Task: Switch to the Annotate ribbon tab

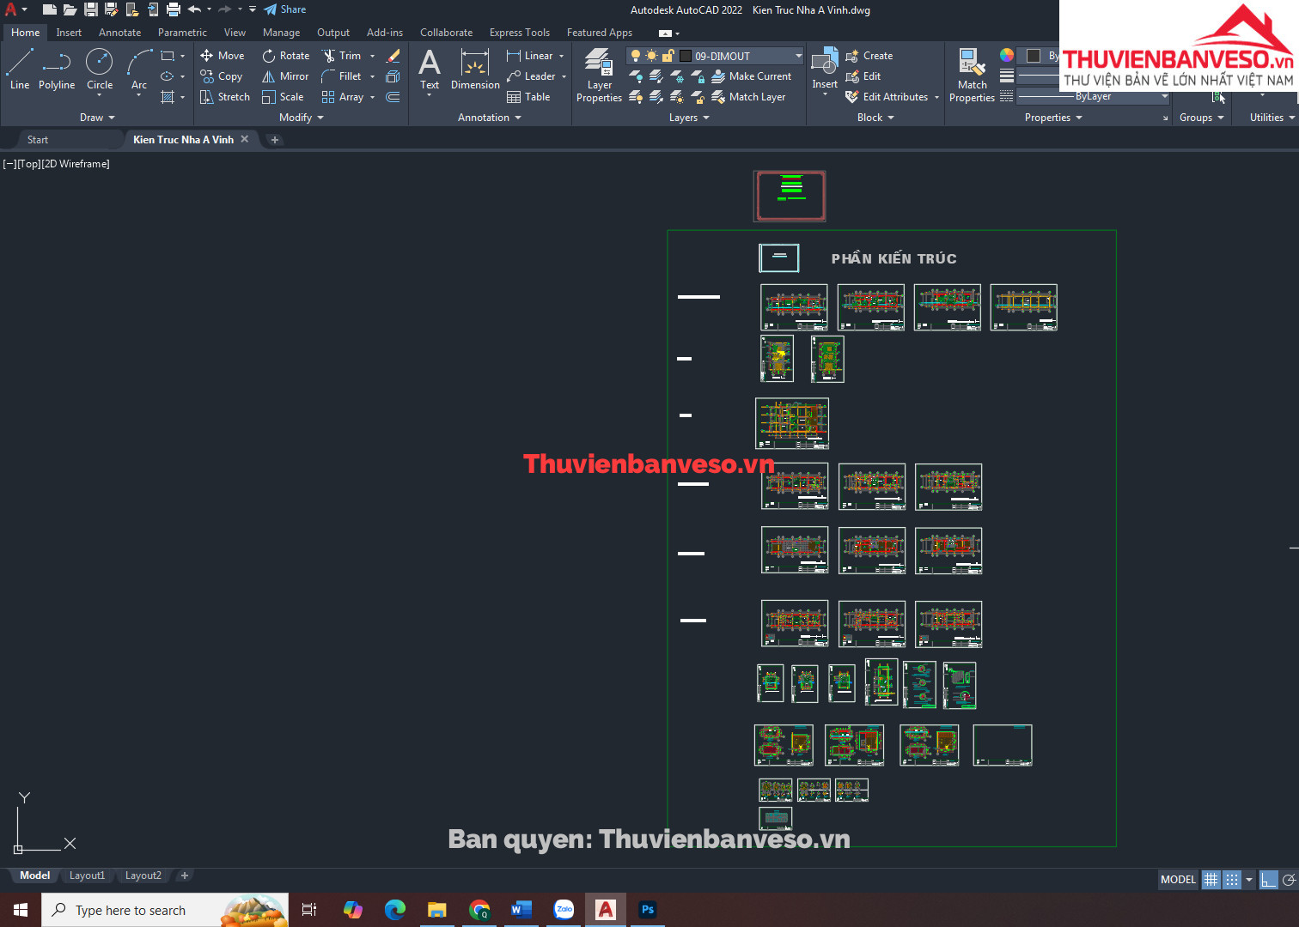Action: click(119, 33)
